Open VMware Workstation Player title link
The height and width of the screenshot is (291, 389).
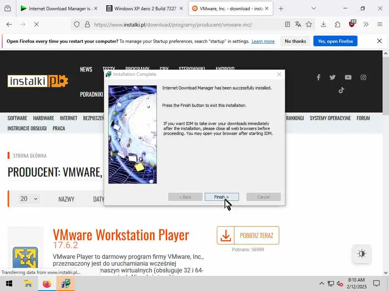pos(121,235)
